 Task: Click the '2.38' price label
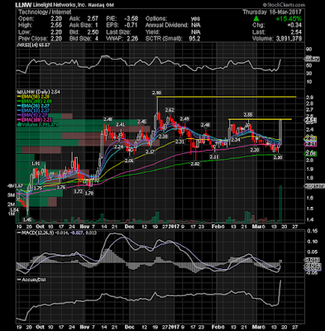[x=164, y=137]
